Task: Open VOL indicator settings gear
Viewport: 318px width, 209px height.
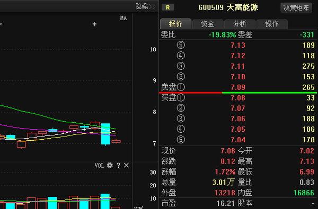Action: (110, 165)
